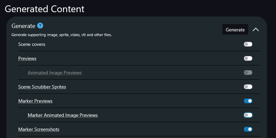Click the disabled Animated Image Previews toggle
Viewport: 276px width, 138px height.
tap(248, 73)
